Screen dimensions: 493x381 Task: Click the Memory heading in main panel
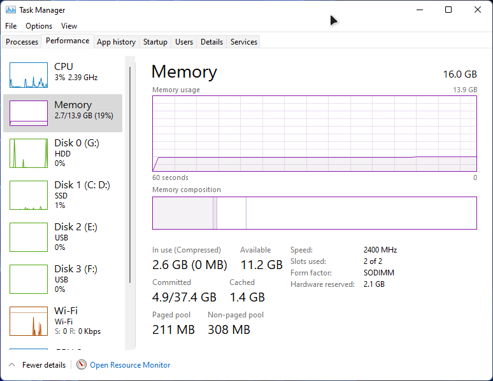(184, 72)
